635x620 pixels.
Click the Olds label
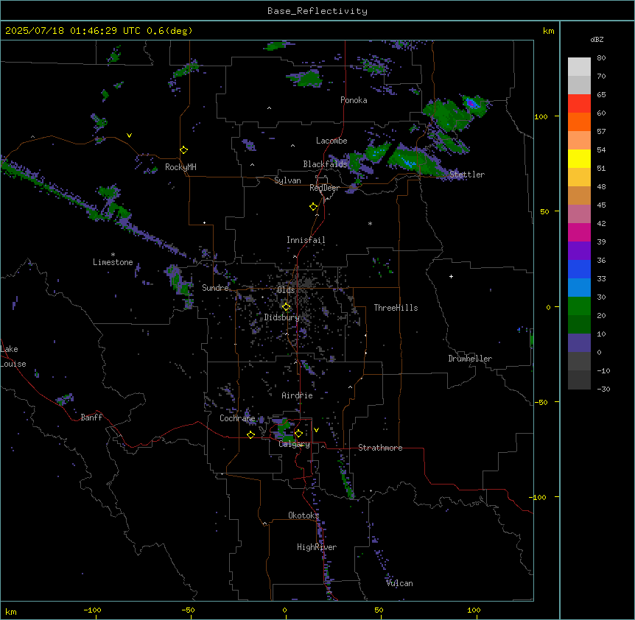286,290
